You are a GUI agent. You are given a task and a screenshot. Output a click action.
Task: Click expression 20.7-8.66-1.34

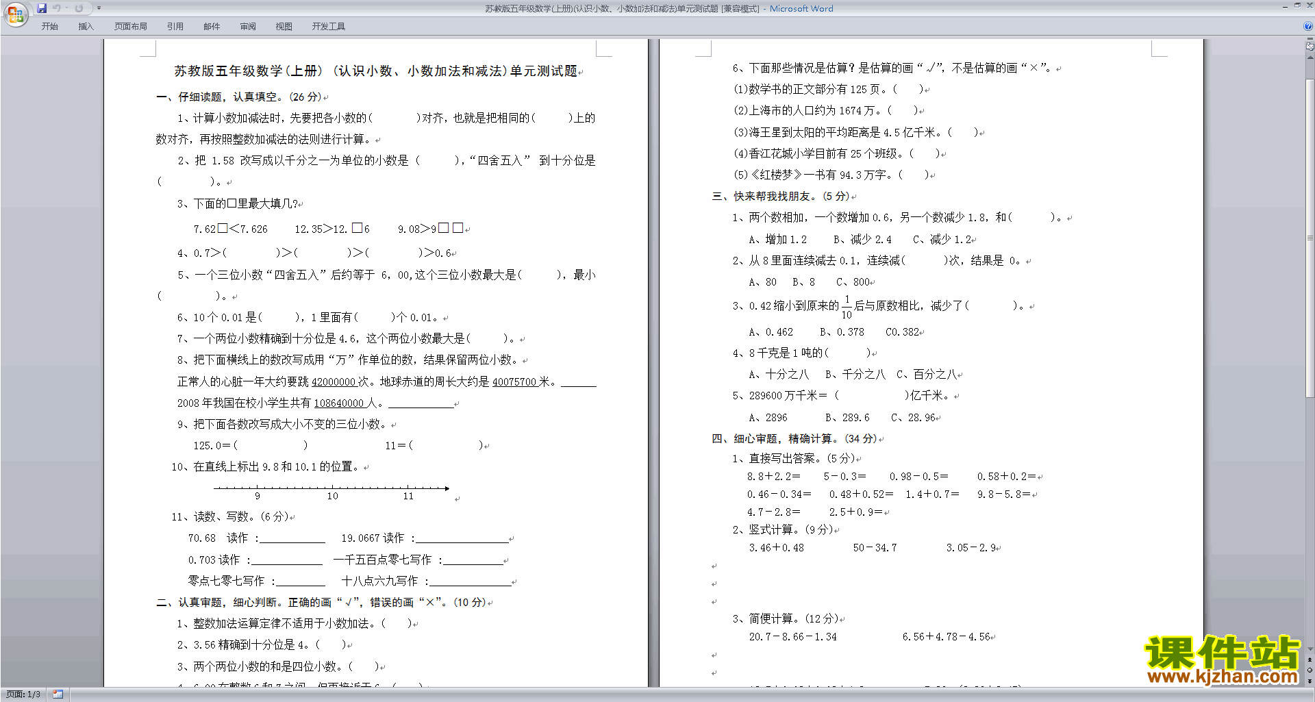792,637
